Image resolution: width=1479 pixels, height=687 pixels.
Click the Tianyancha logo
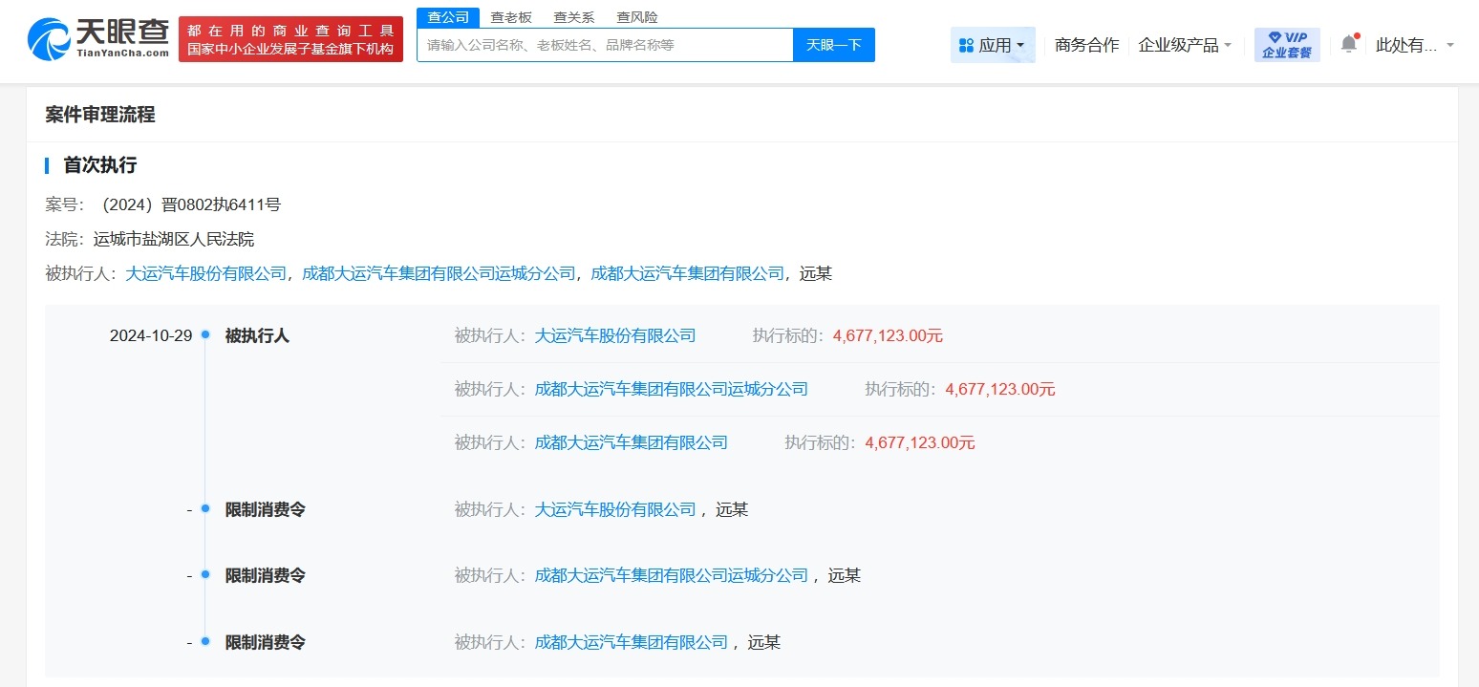pos(96,38)
